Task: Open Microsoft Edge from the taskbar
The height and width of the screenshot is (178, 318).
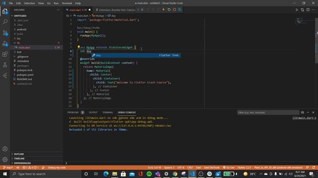Action: 106,174
